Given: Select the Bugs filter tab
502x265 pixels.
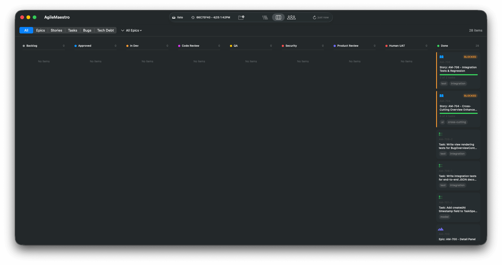Looking at the screenshot, I should click(87, 30).
